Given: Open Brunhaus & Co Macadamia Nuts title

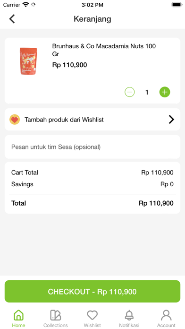Looking at the screenshot, I should [x=104, y=50].
